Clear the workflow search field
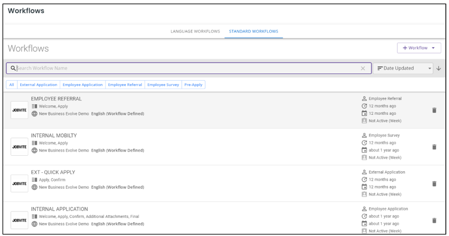This screenshot has height=236, width=449. tap(363, 68)
